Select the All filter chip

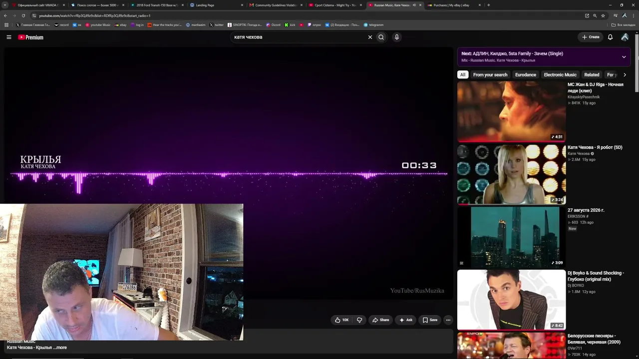463,75
